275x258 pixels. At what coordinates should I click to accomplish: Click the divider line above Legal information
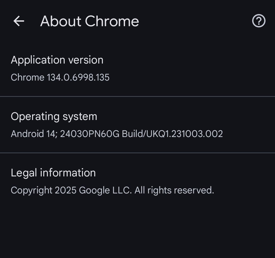(137, 153)
